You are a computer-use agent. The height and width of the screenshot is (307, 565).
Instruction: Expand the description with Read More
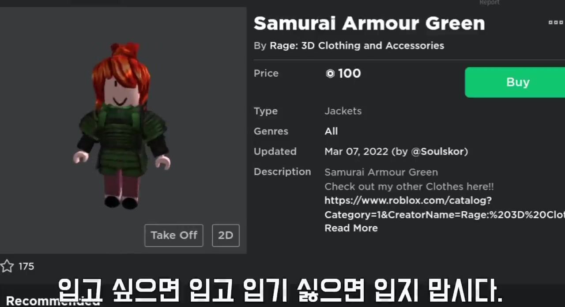[351, 228]
